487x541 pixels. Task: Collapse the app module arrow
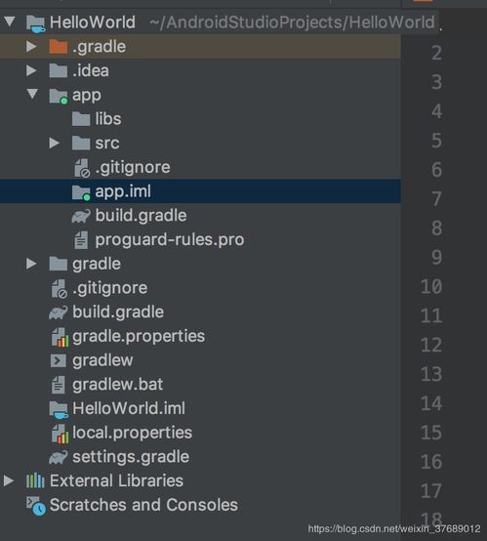tap(32, 94)
